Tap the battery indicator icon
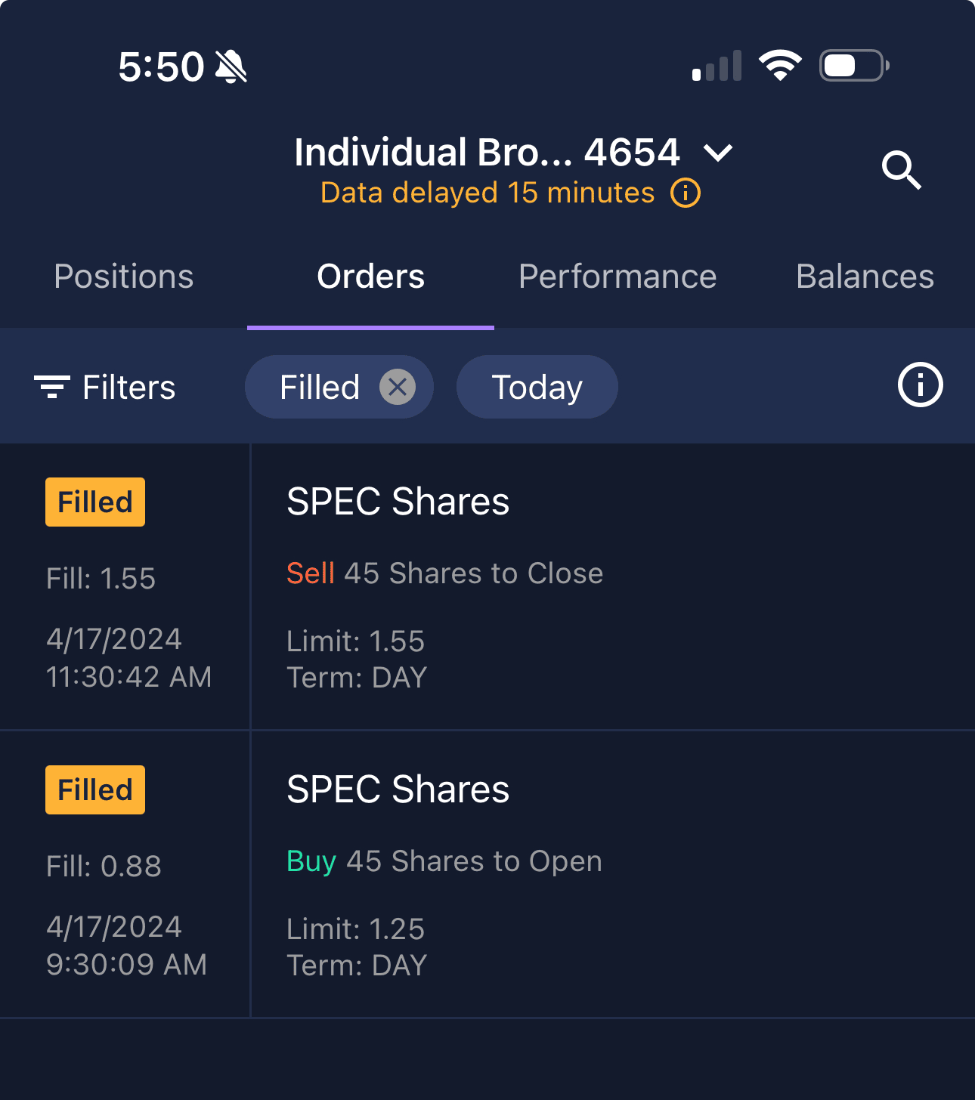 tap(853, 66)
